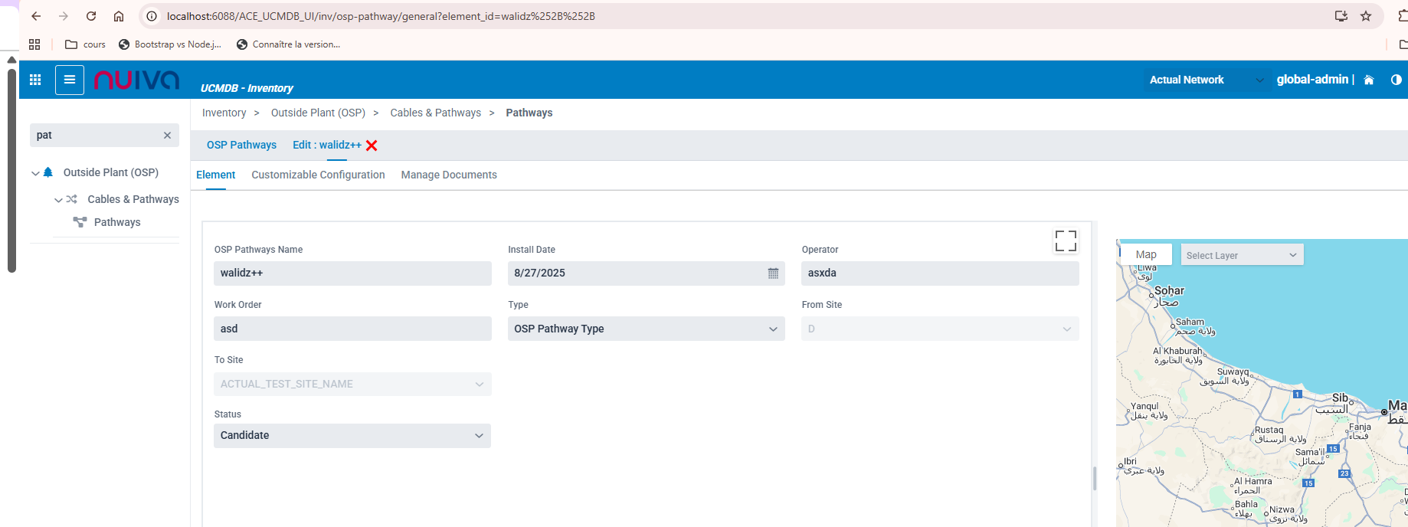Click the Operator input field
The width and height of the screenshot is (1408, 527).
tap(940, 273)
